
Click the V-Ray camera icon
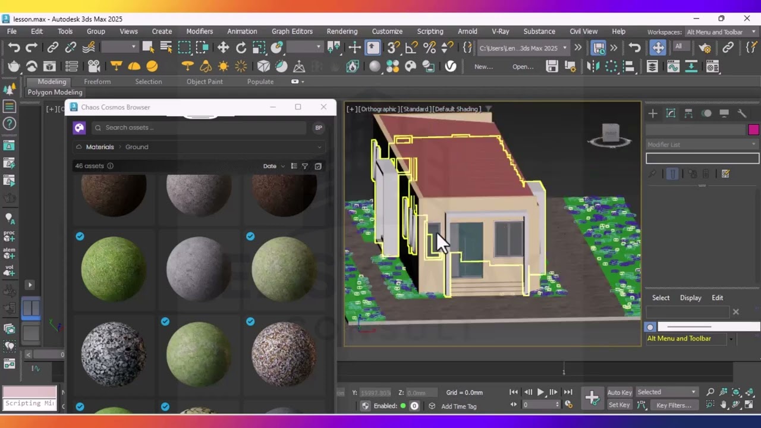(x=93, y=67)
